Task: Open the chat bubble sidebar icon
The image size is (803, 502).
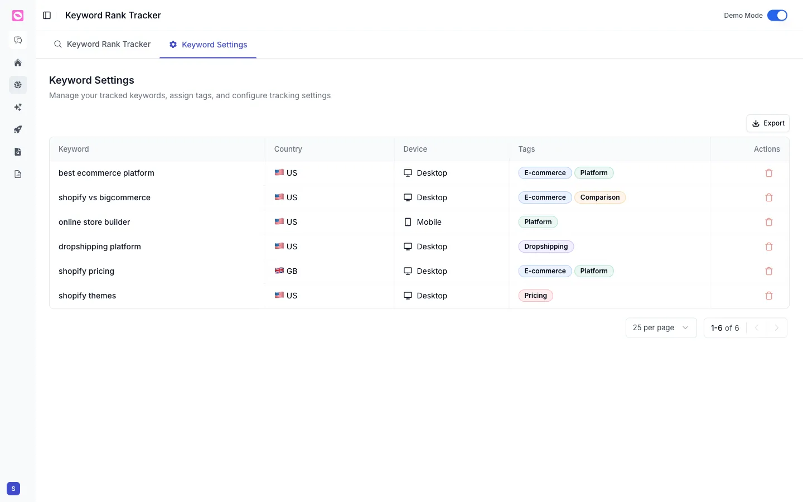Action: coord(18,40)
